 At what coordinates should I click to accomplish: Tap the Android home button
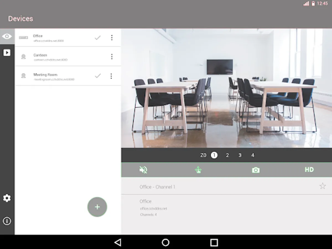[165, 243]
